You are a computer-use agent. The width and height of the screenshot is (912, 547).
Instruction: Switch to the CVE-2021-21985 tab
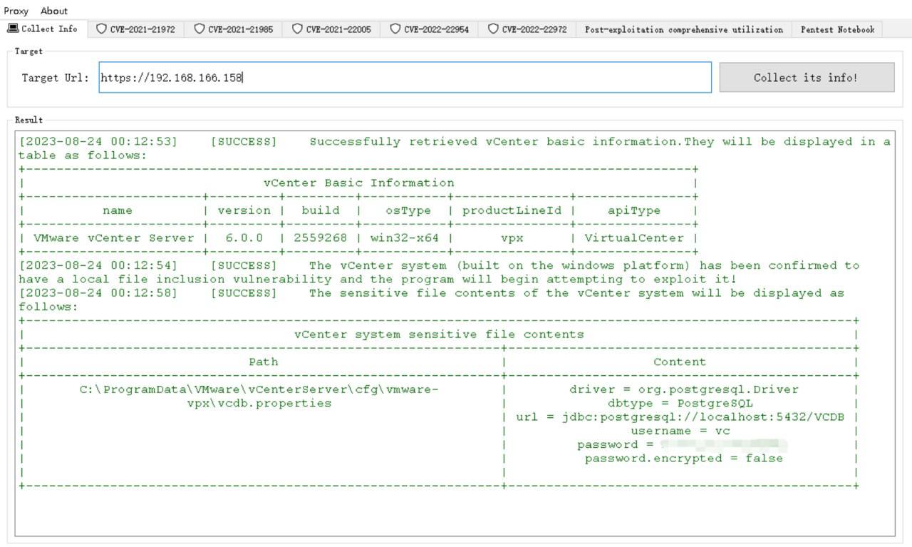click(234, 29)
